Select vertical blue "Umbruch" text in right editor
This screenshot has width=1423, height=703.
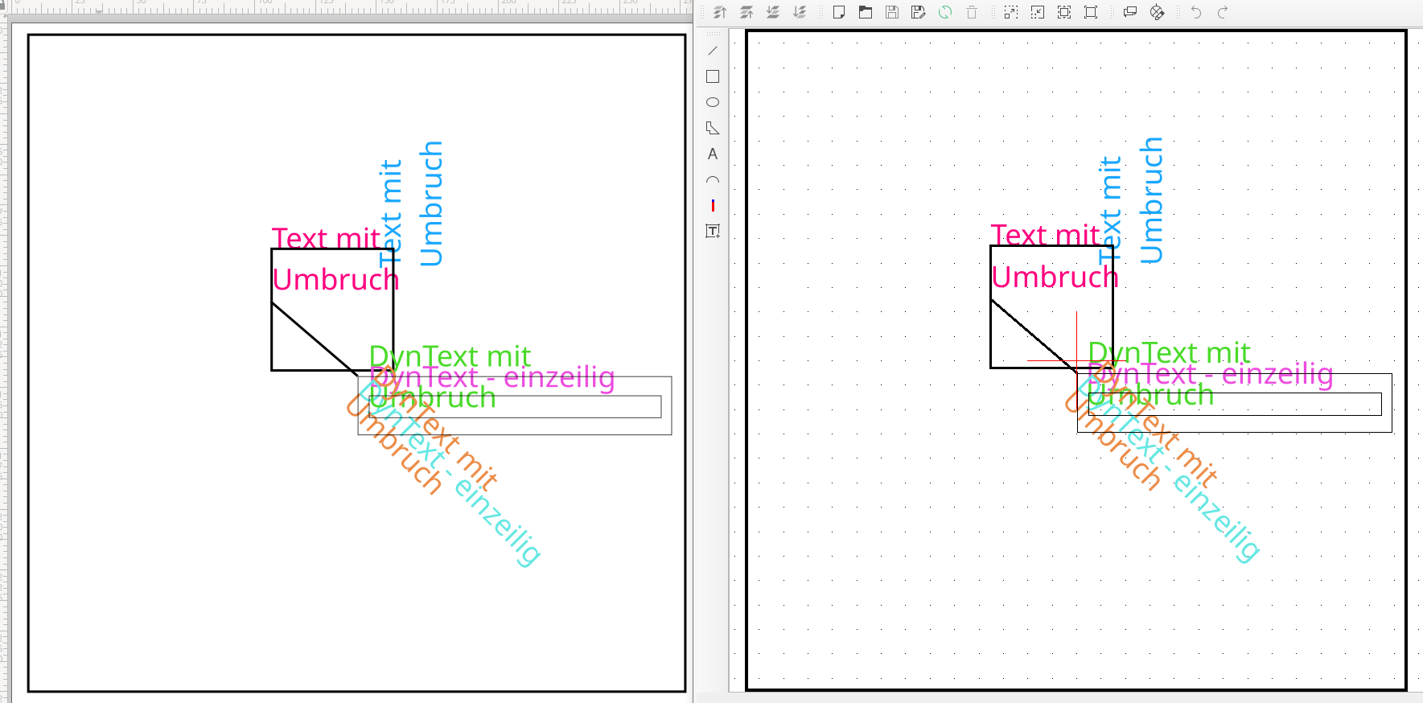[1152, 200]
